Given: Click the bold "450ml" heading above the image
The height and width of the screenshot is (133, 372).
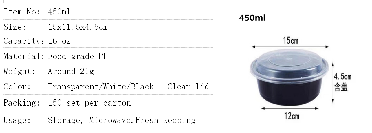Looking at the screenshot, I should [252, 18].
